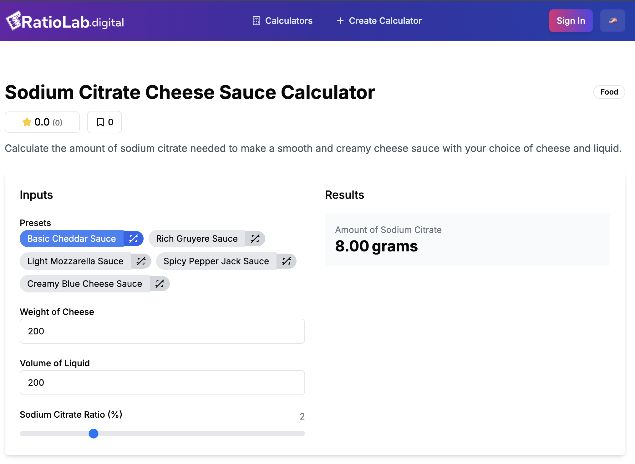
Task: Click the Sodium Citrate Ratio slider handle
Action: click(94, 434)
